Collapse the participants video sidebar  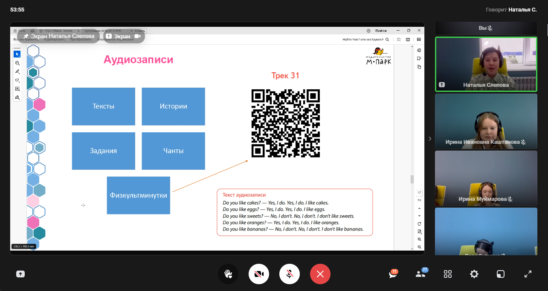pos(430,139)
